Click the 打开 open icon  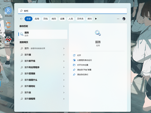74,55
